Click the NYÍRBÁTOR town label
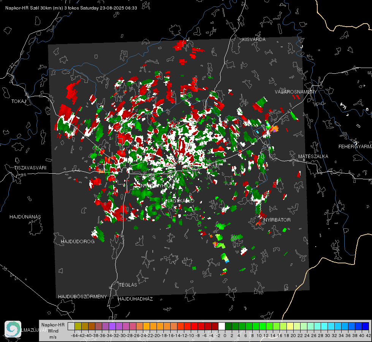Screen dimensions: 372x342 [277, 220]
